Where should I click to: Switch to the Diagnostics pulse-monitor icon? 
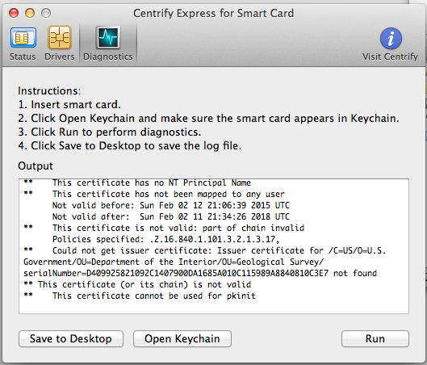click(x=108, y=37)
